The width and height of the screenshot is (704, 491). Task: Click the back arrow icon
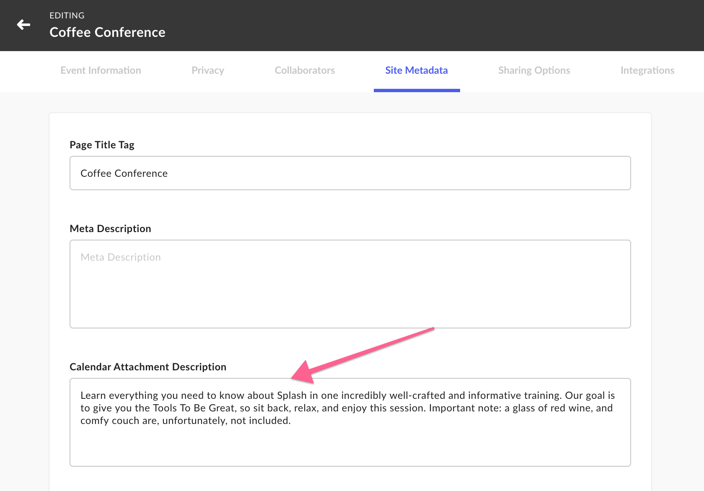pos(23,25)
